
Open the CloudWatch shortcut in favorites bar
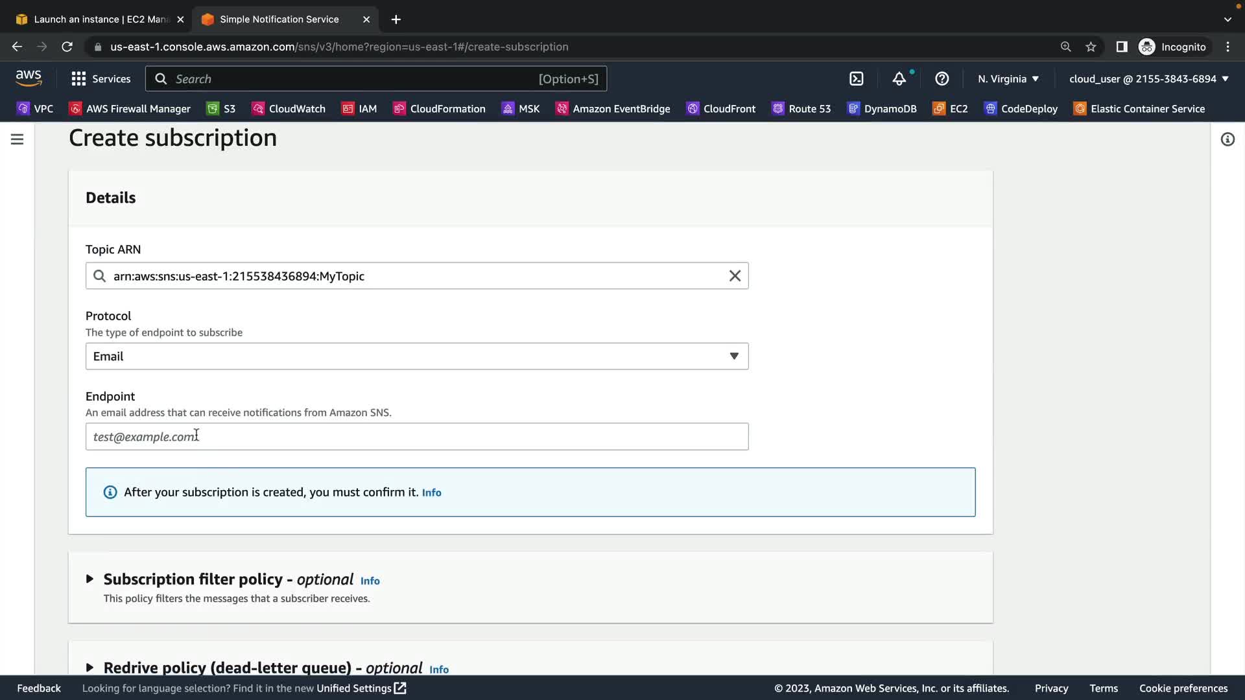tap(289, 109)
